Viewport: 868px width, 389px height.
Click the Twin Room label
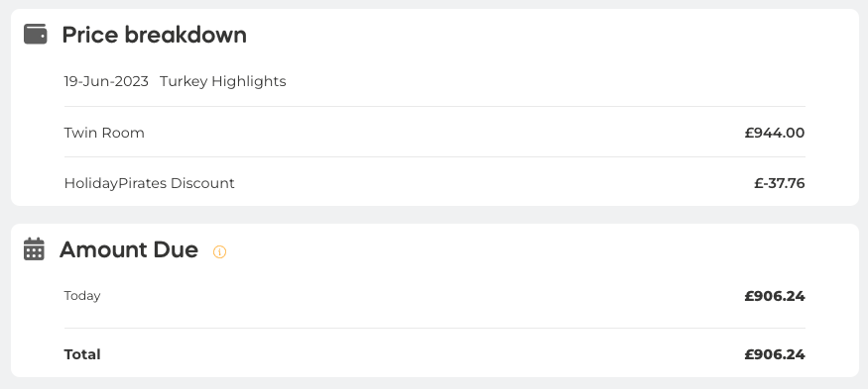click(x=104, y=133)
